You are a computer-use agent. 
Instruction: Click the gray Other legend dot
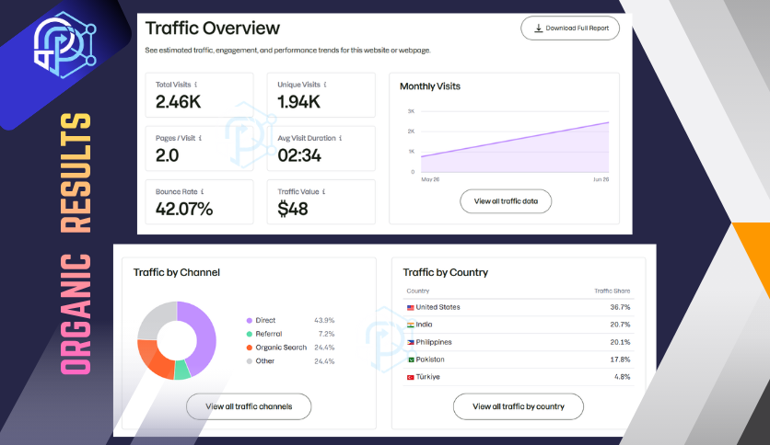tap(250, 361)
